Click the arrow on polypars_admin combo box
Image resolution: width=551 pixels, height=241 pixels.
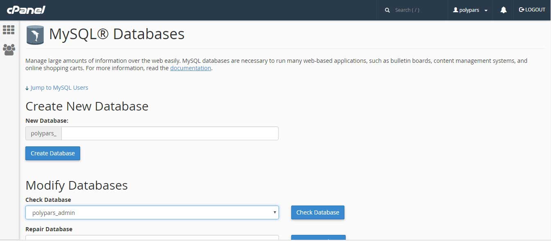(275, 212)
